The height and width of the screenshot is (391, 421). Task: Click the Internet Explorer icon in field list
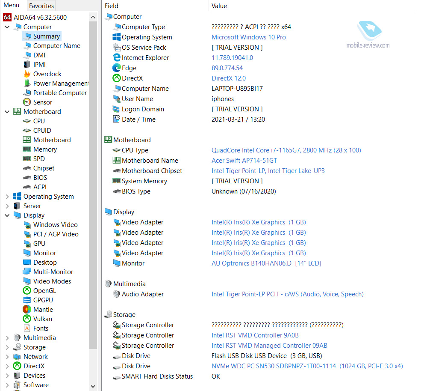coord(117,57)
